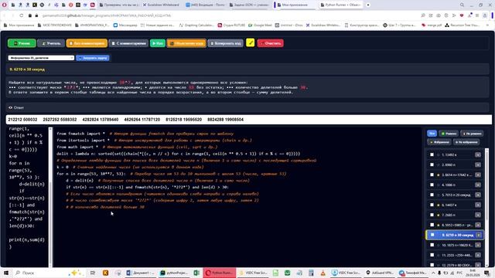Open 'Google Meet' bookmark
The height and width of the screenshot is (278, 495).
[260, 25]
